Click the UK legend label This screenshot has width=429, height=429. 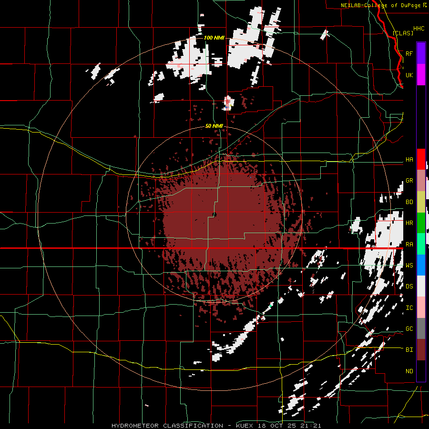[x=409, y=75]
